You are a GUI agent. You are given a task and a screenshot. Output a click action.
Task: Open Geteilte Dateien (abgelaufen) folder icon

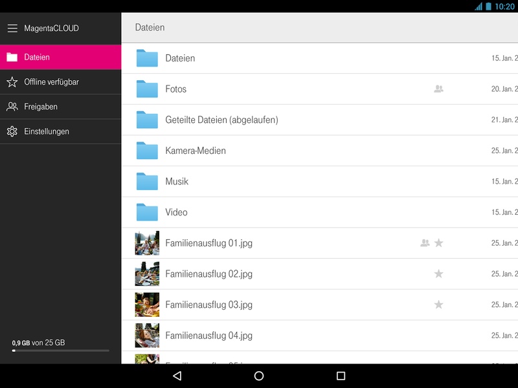(147, 120)
